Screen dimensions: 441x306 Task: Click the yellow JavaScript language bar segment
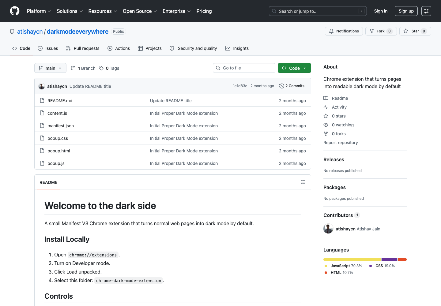352,259
